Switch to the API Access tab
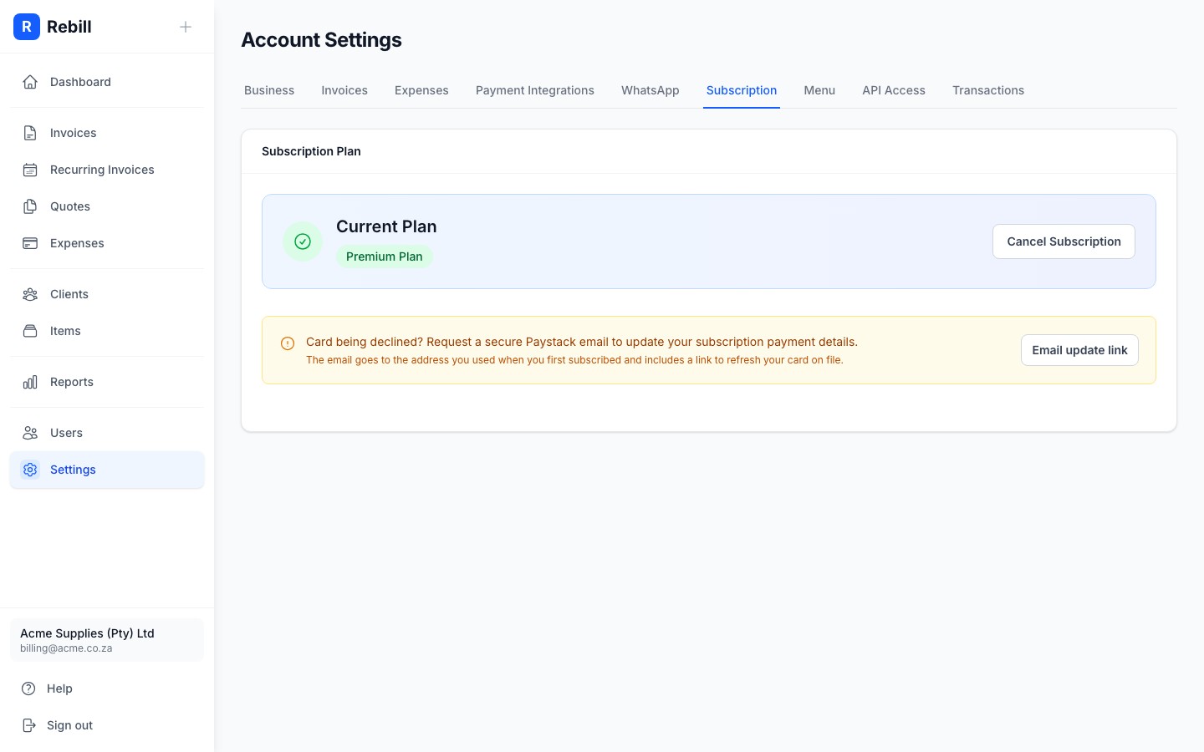1204x752 pixels. pyautogui.click(x=894, y=90)
